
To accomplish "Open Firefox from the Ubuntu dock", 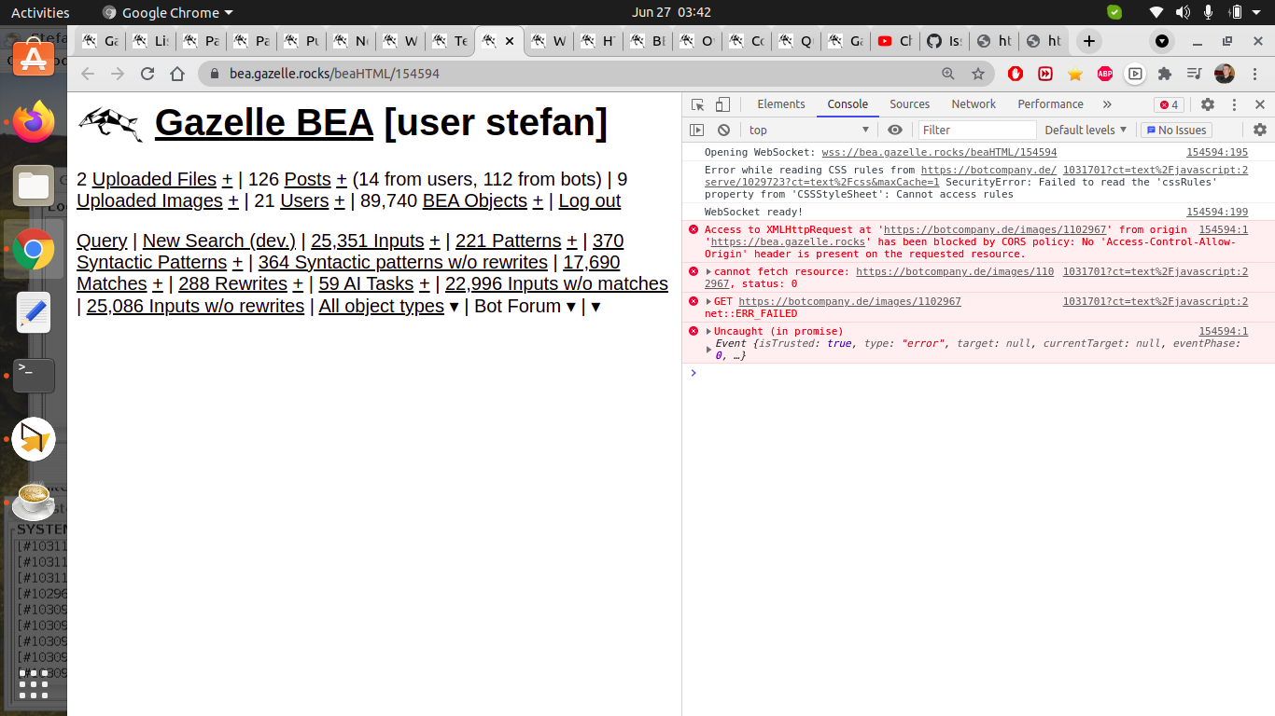I will click(34, 122).
